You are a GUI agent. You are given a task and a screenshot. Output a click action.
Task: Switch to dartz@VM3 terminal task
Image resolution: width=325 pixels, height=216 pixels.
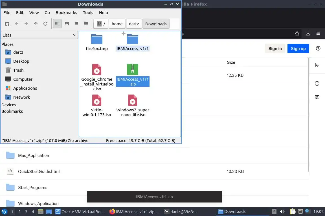181,212
